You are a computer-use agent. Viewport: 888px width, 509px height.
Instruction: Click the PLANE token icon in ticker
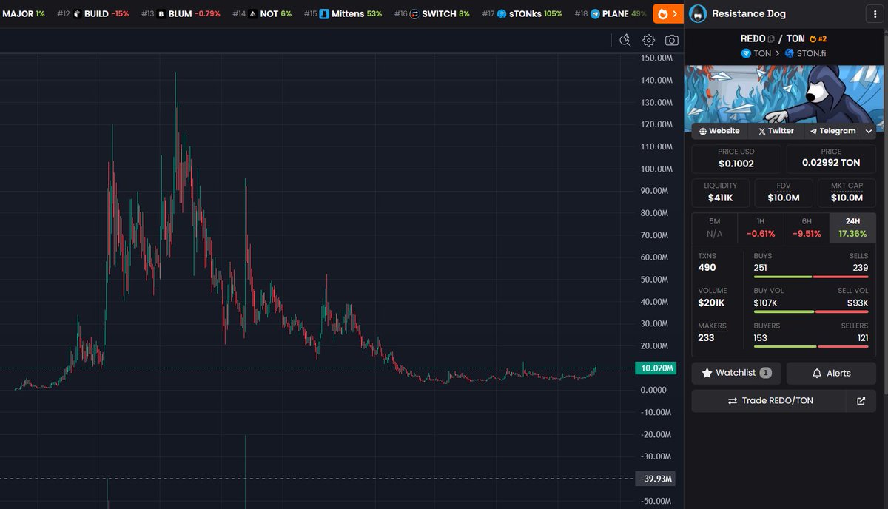pos(595,13)
